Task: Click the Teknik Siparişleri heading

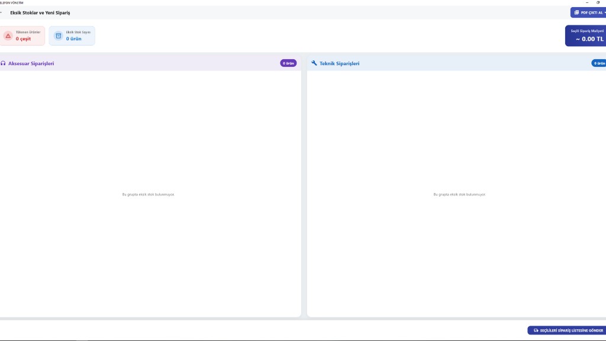Action: (x=339, y=63)
